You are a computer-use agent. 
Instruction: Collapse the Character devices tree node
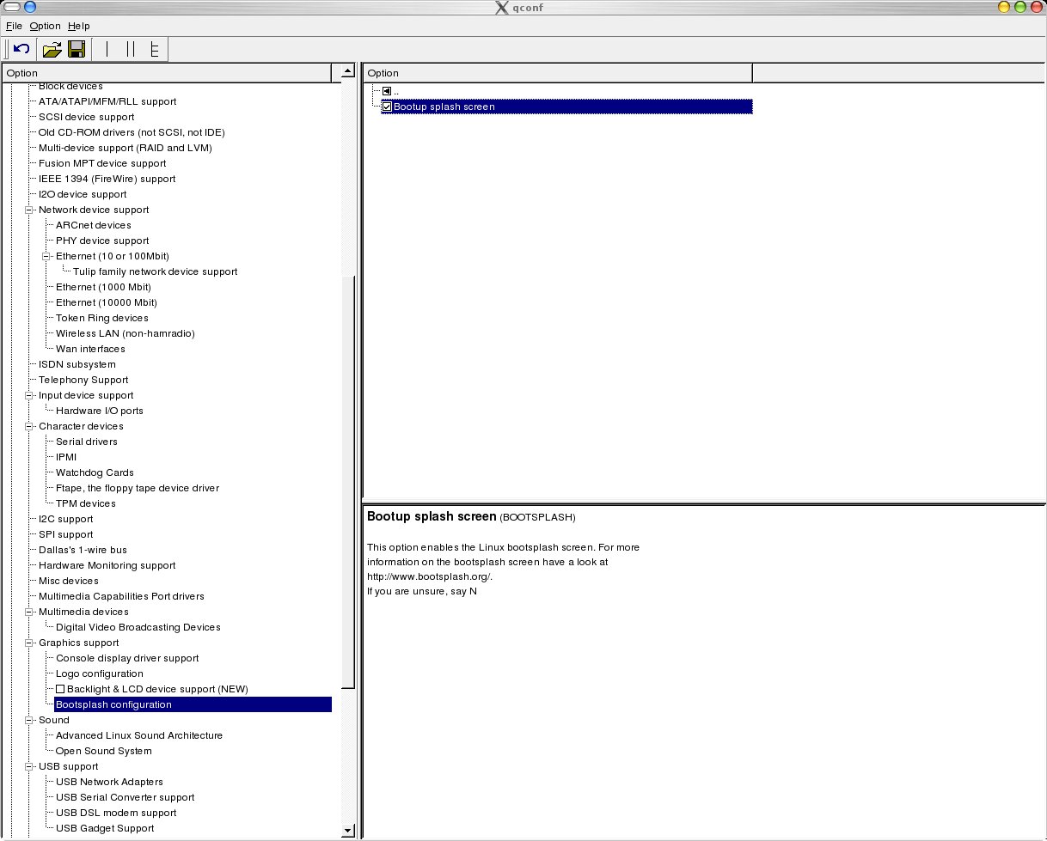tap(29, 426)
